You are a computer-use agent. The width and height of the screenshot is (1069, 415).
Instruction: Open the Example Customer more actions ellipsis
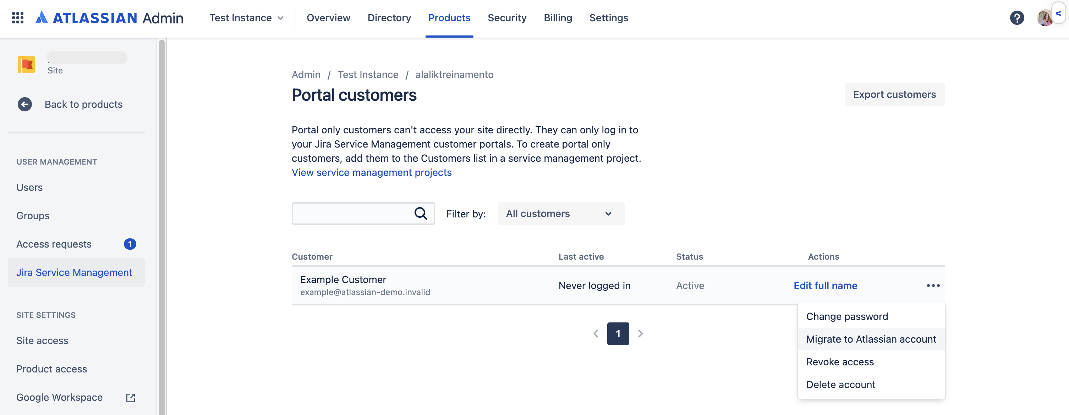[x=932, y=286]
